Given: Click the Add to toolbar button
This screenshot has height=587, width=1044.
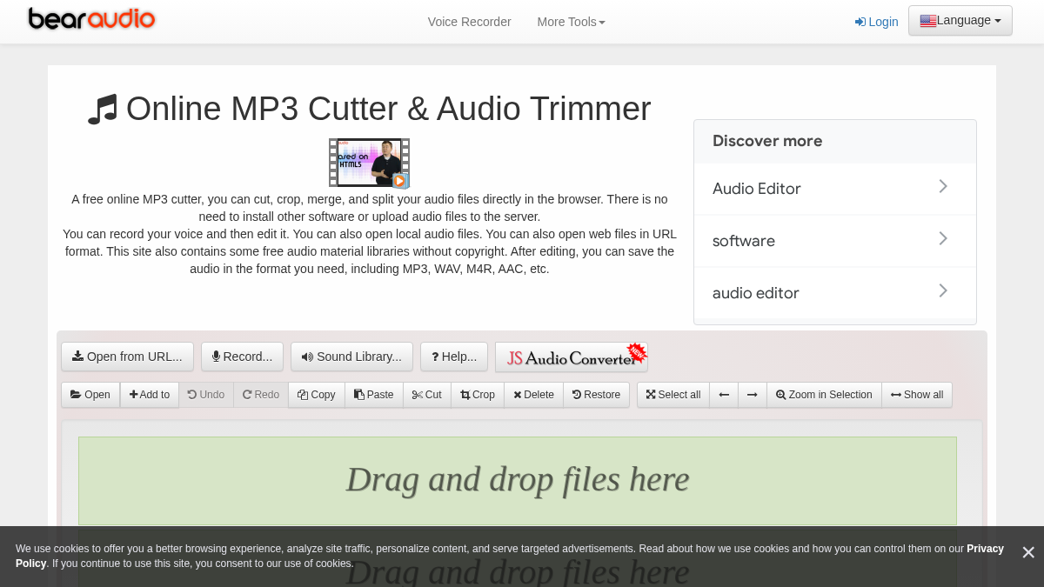Looking at the screenshot, I should click(150, 395).
